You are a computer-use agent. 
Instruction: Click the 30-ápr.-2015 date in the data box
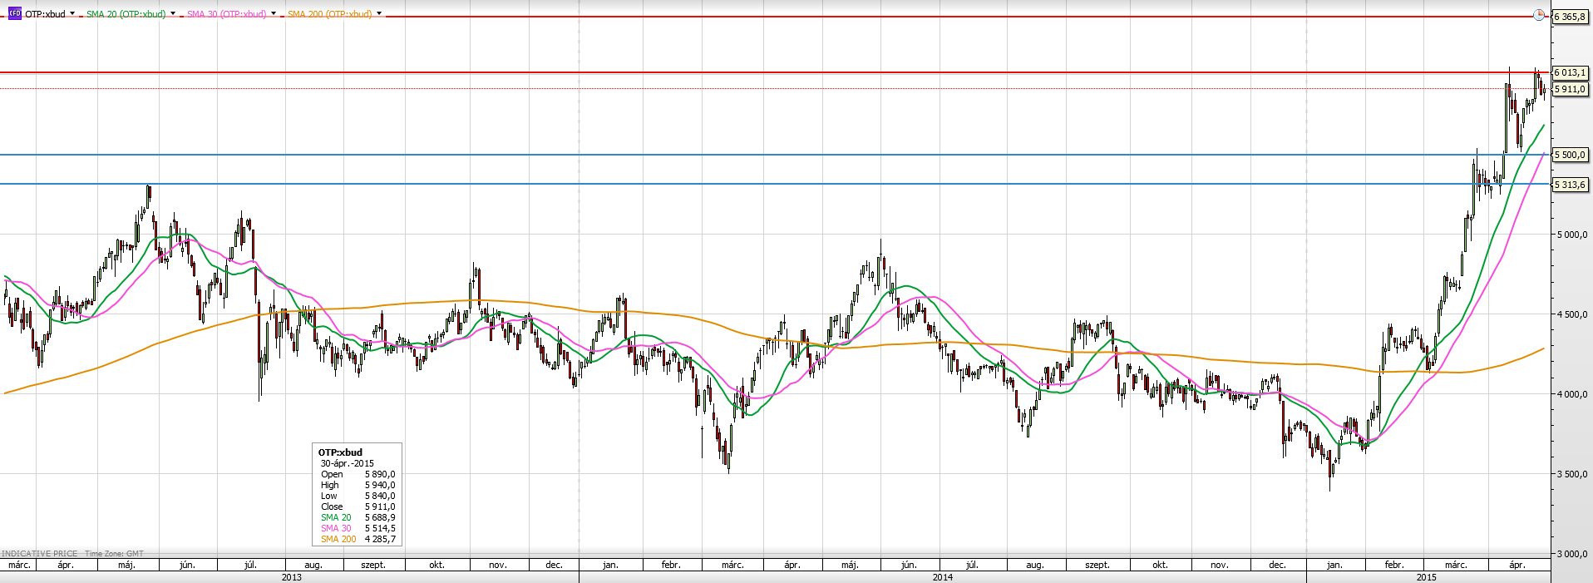pos(348,463)
